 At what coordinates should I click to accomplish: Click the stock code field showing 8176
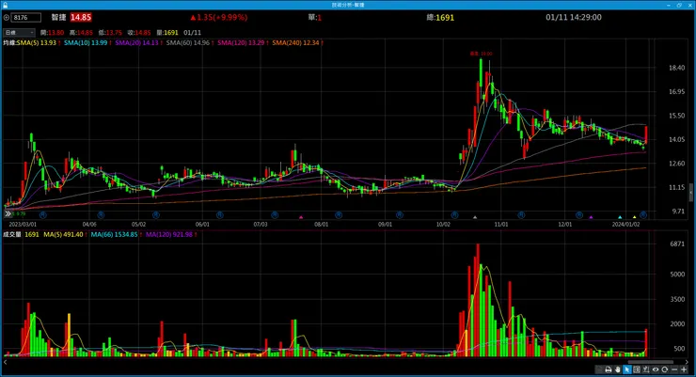tap(26, 18)
